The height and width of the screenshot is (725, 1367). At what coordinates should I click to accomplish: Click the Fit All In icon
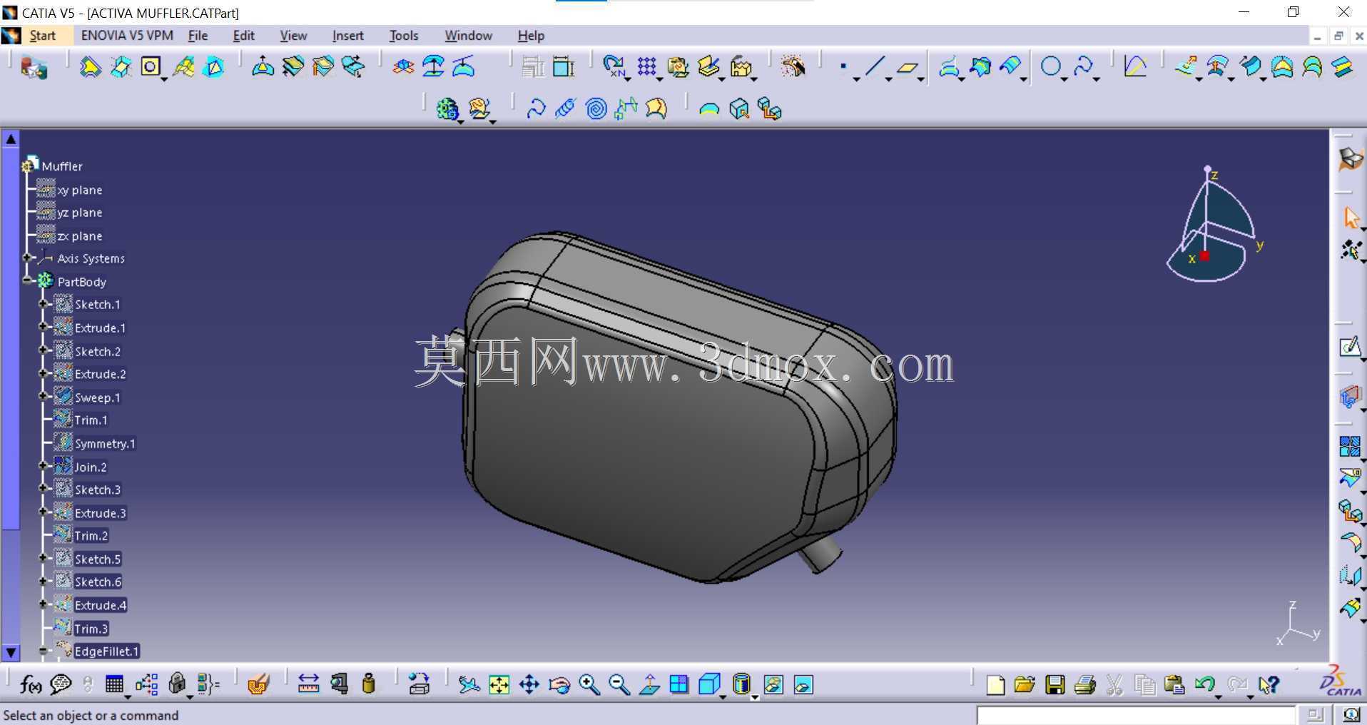click(x=499, y=685)
